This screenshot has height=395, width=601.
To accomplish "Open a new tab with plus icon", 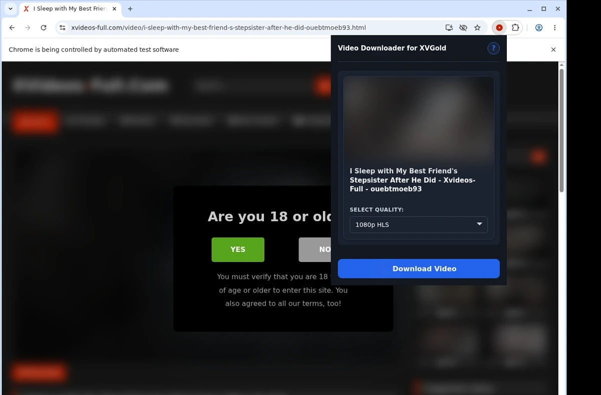I will coord(130,9).
